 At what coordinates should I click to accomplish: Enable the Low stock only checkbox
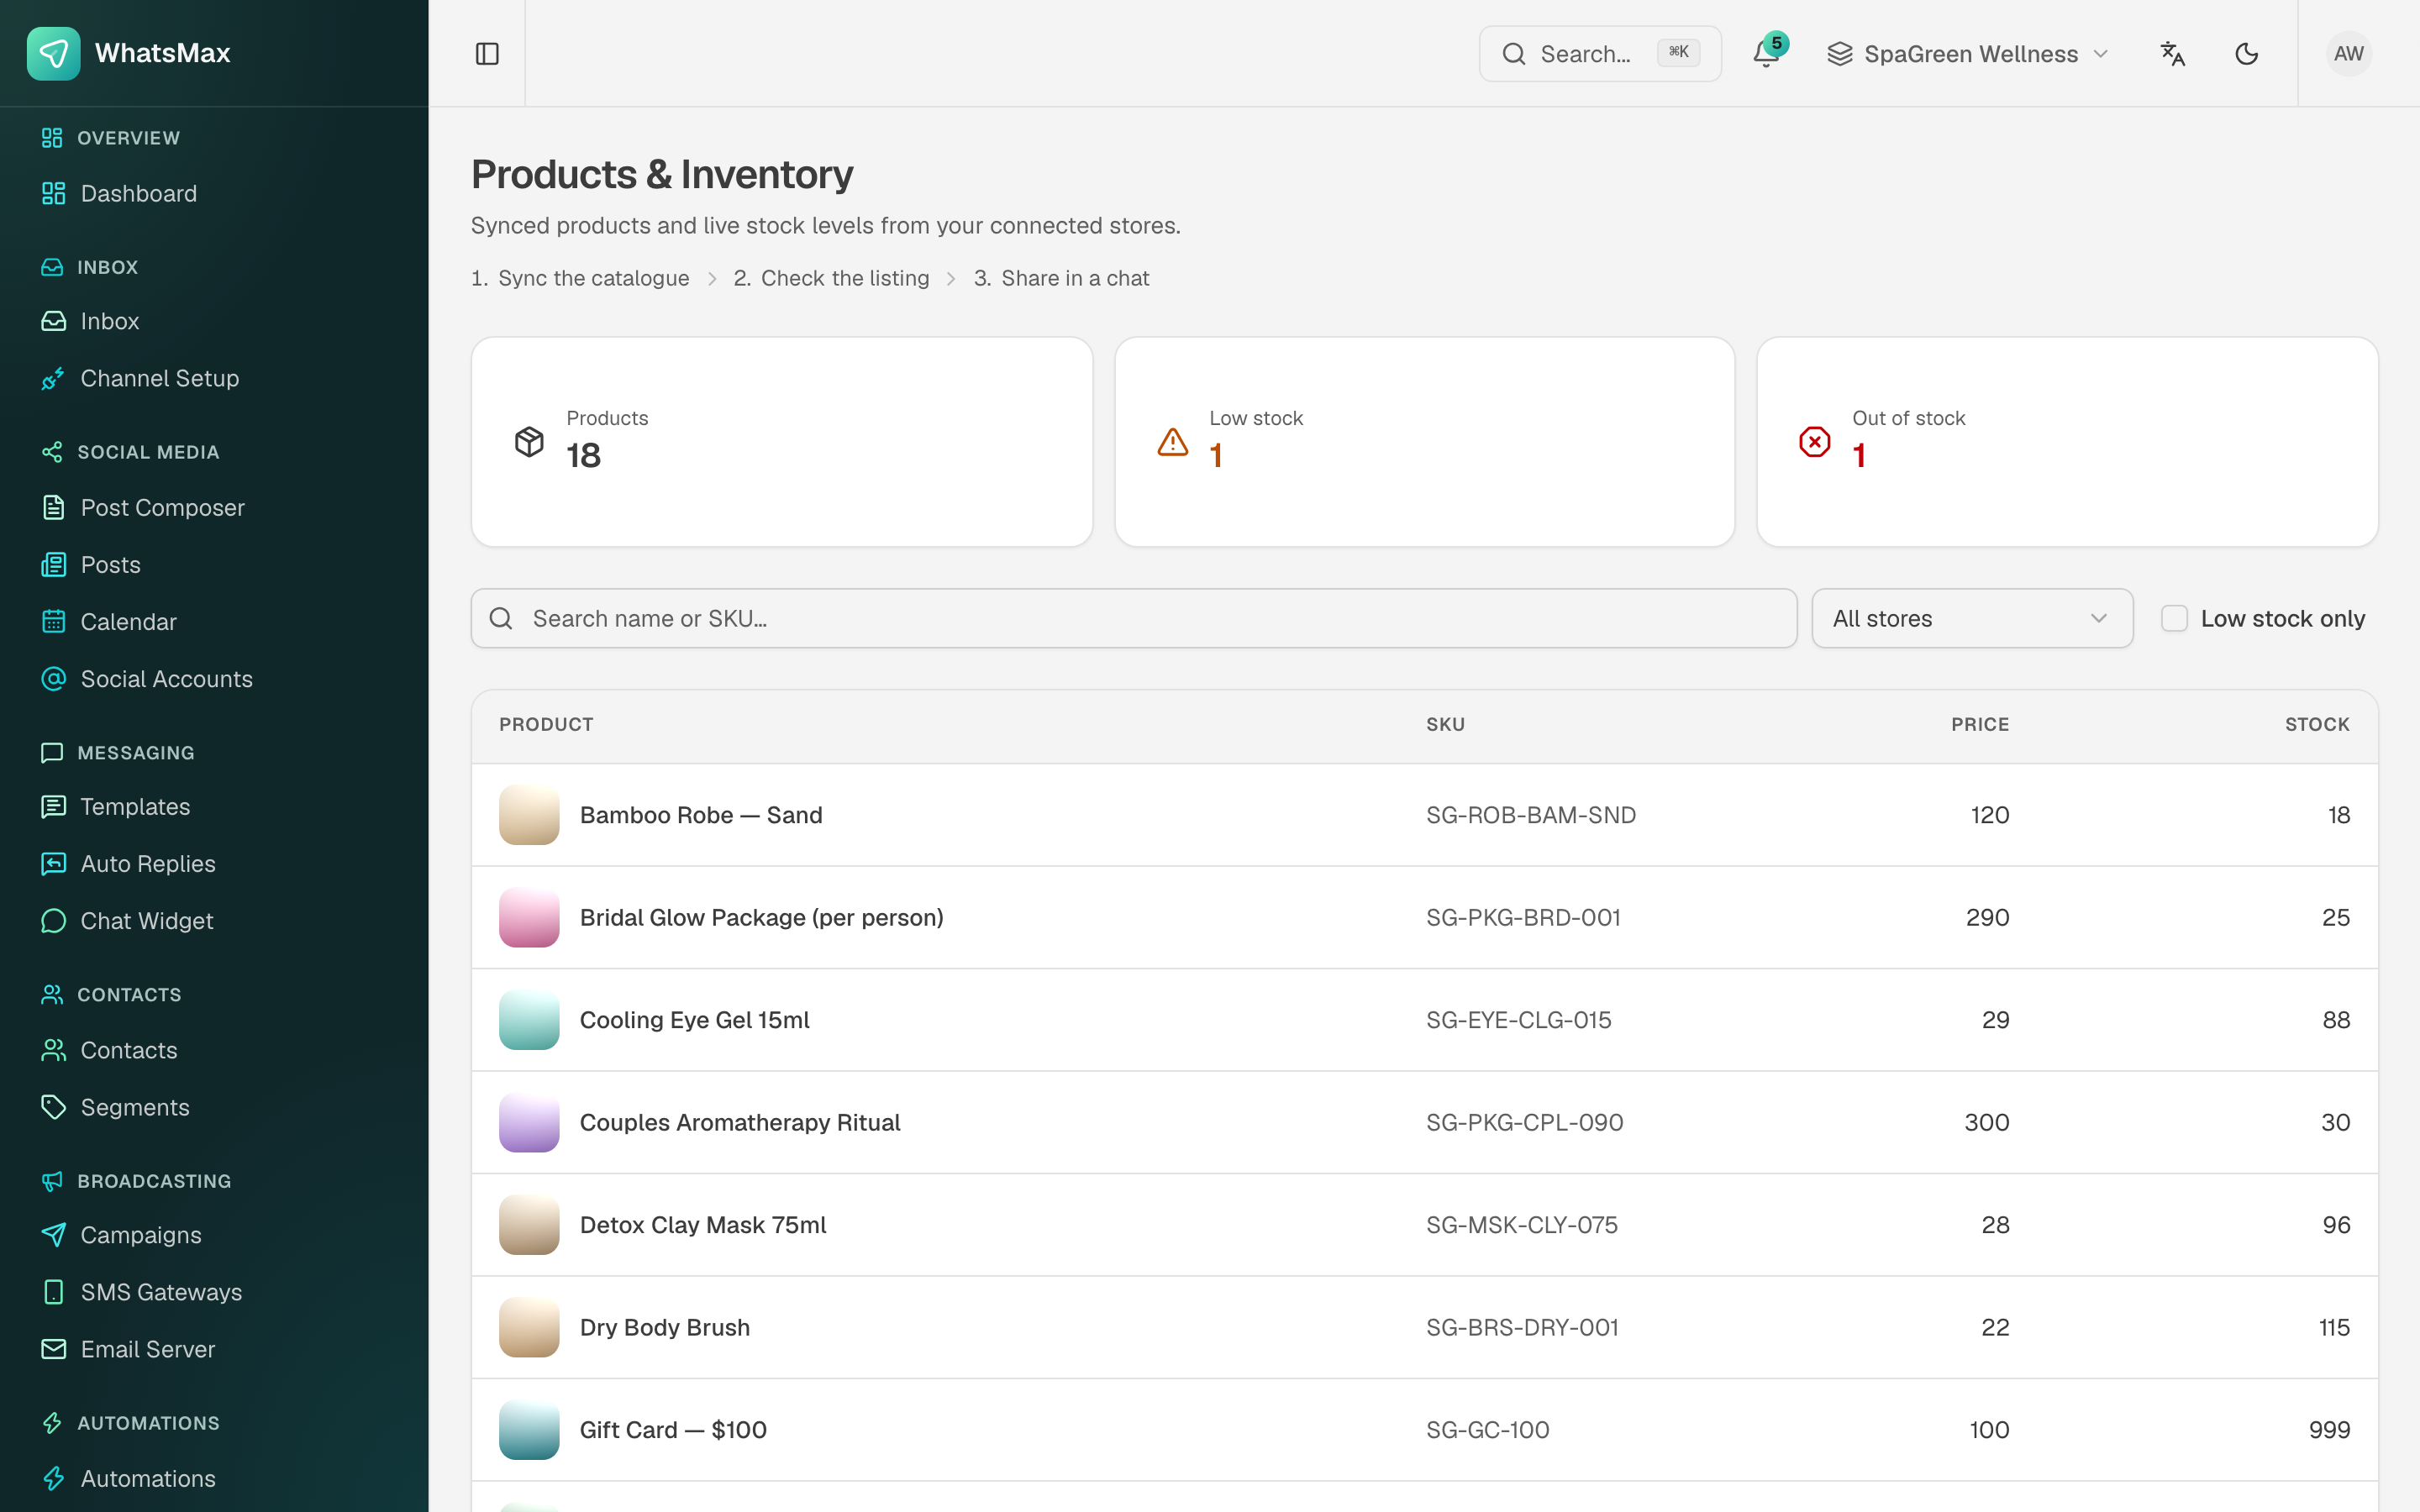(x=2174, y=619)
